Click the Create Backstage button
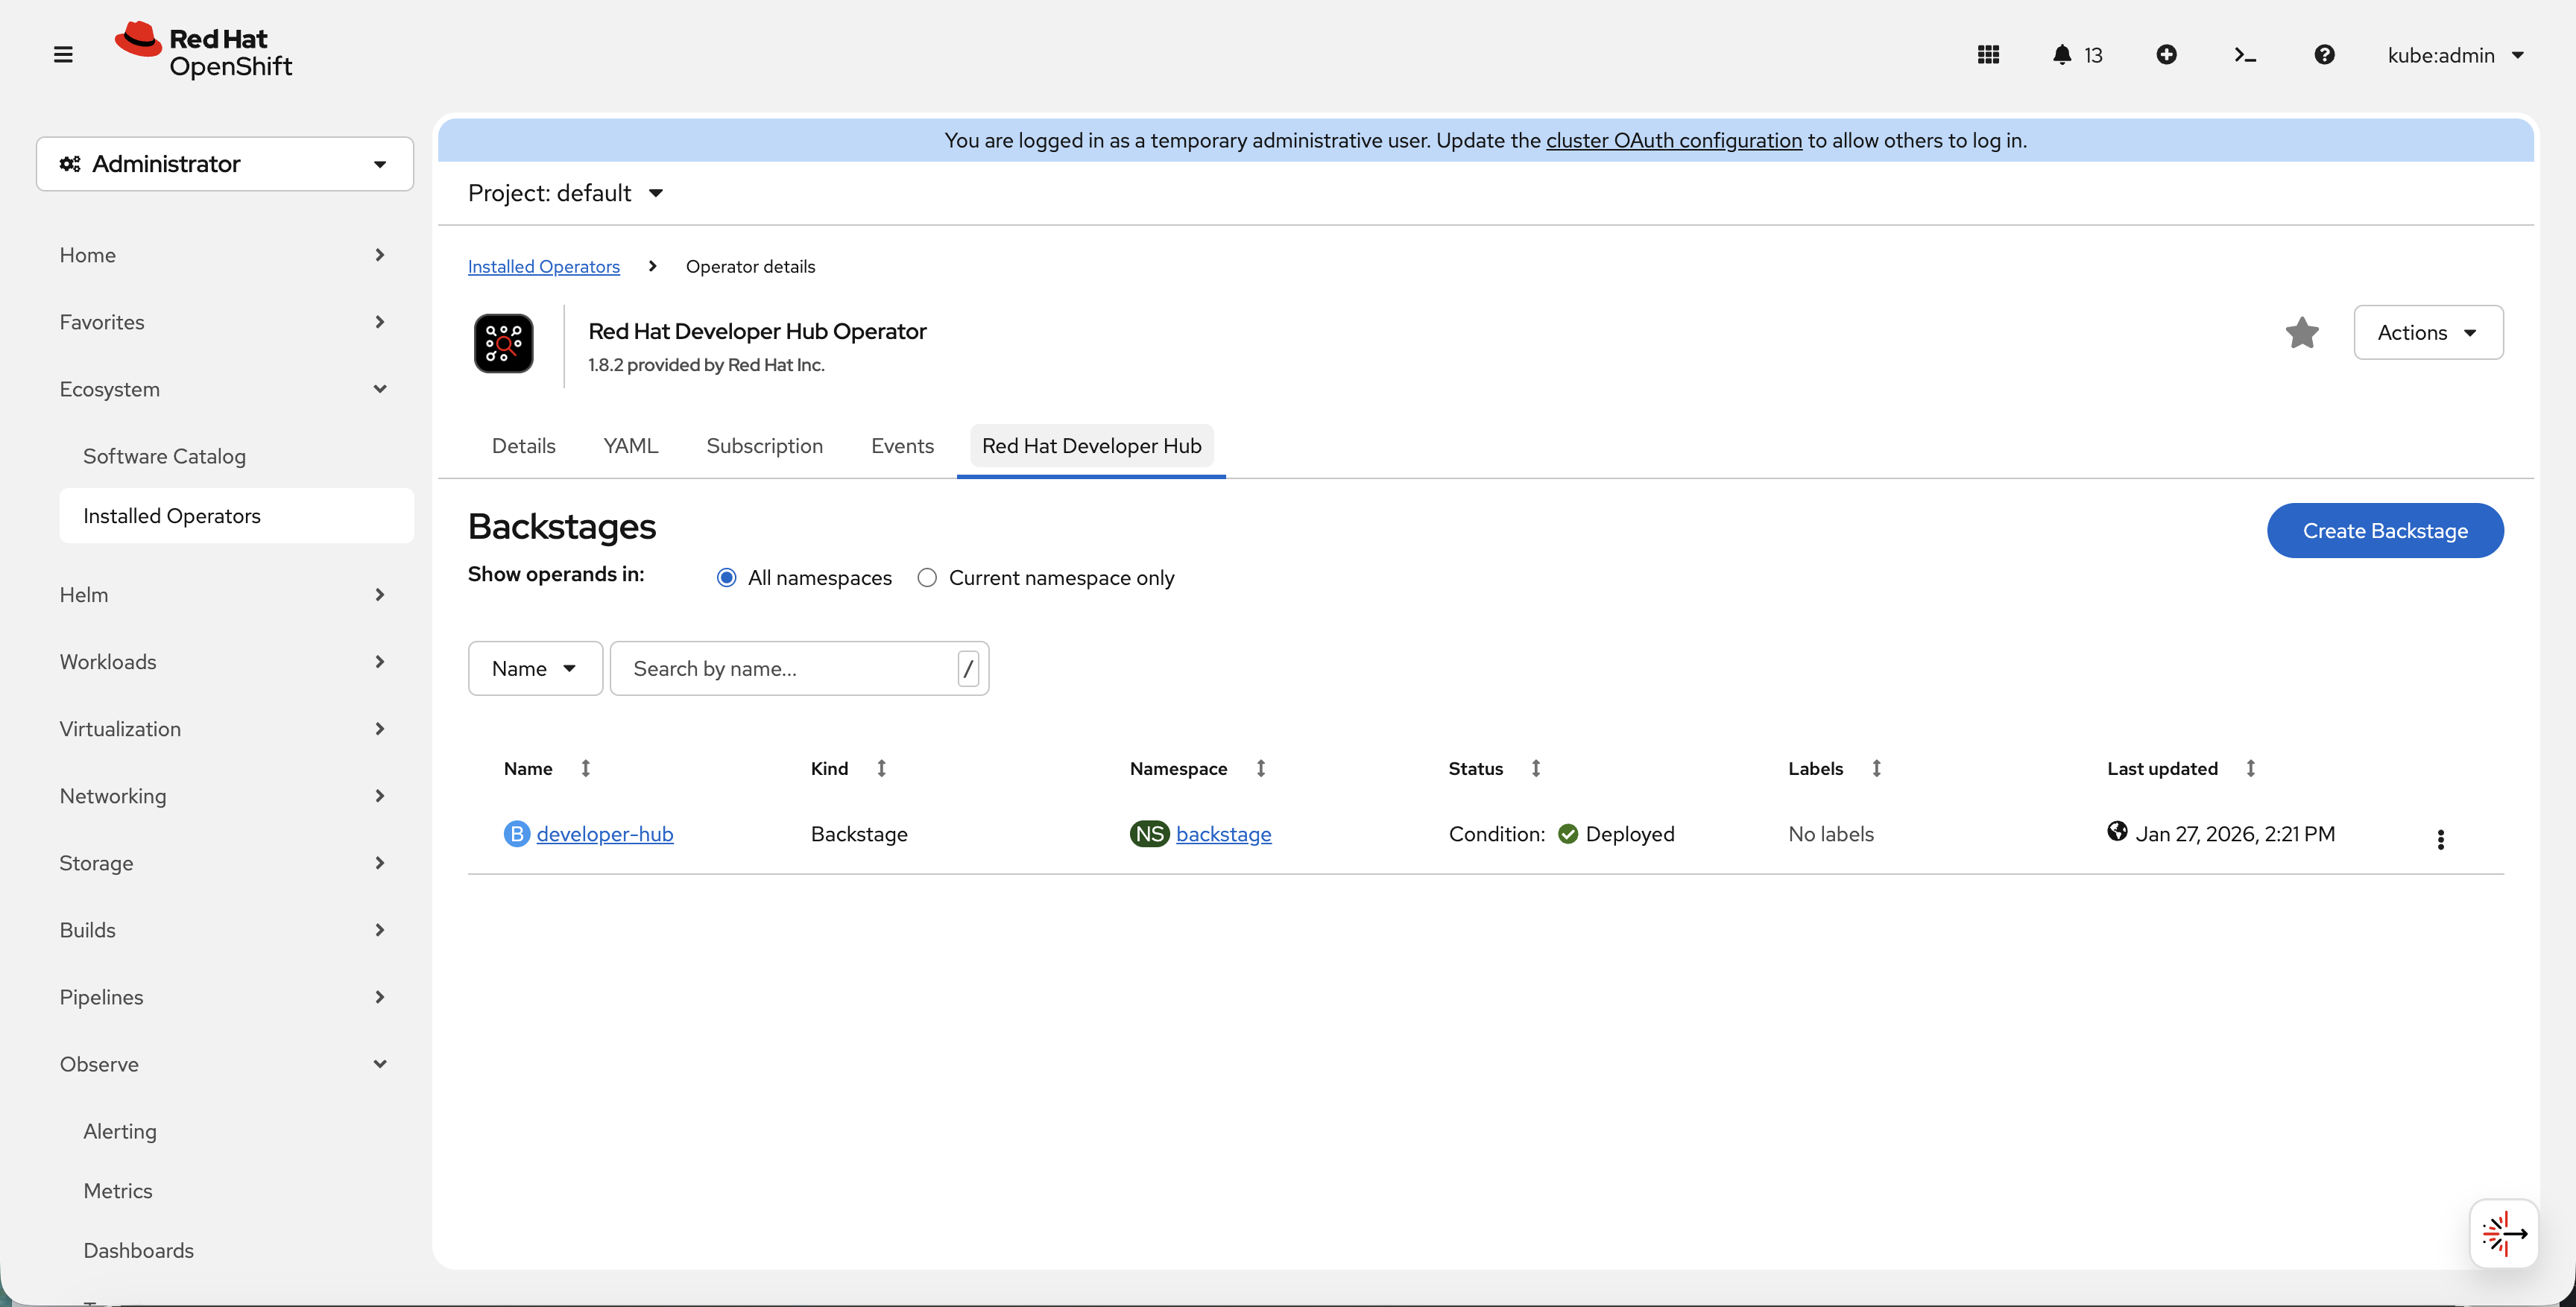This screenshot has height=1307, width=2576. [x=2385, y=530]
